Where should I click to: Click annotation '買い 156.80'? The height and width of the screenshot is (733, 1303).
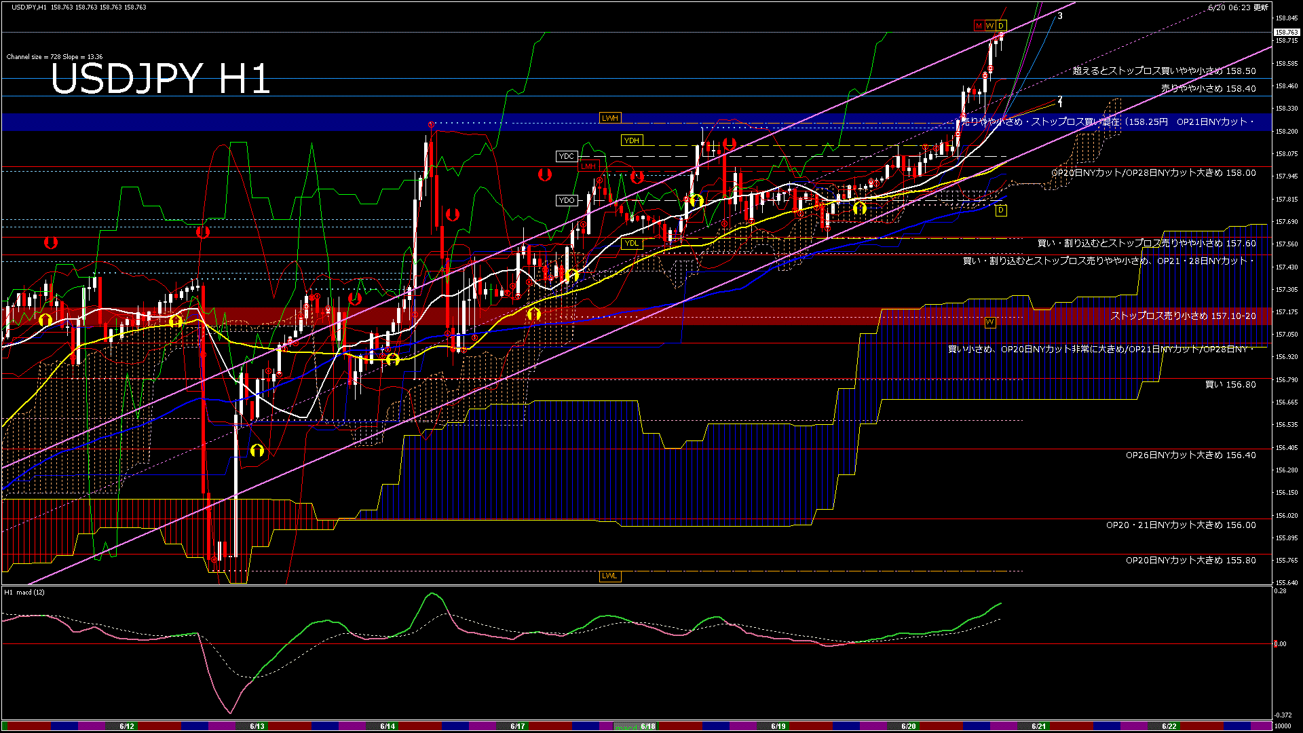coord(1230,385)
